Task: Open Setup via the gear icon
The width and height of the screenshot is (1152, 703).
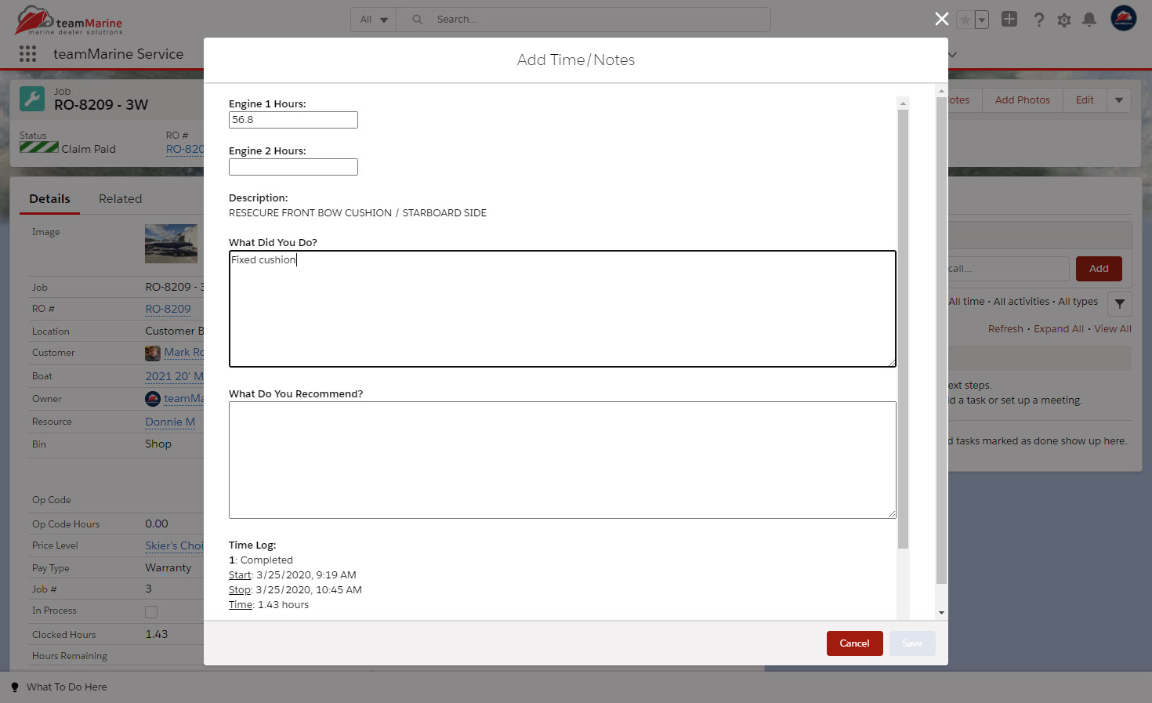Action: (1063, 20)
